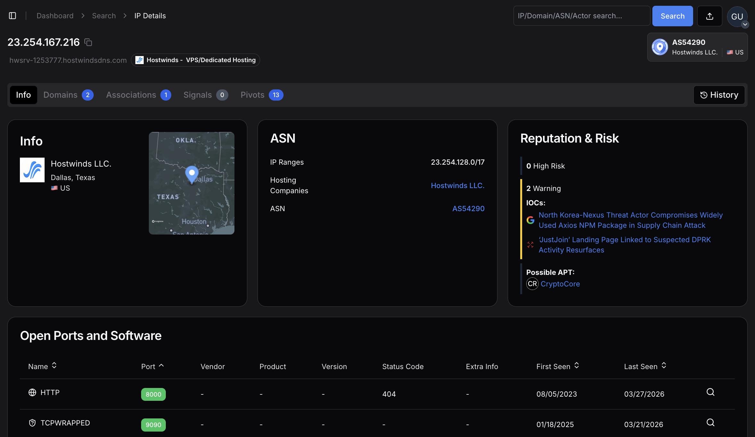Click the History button
This screenshot has width=755, height=437.
pos(719,95)
